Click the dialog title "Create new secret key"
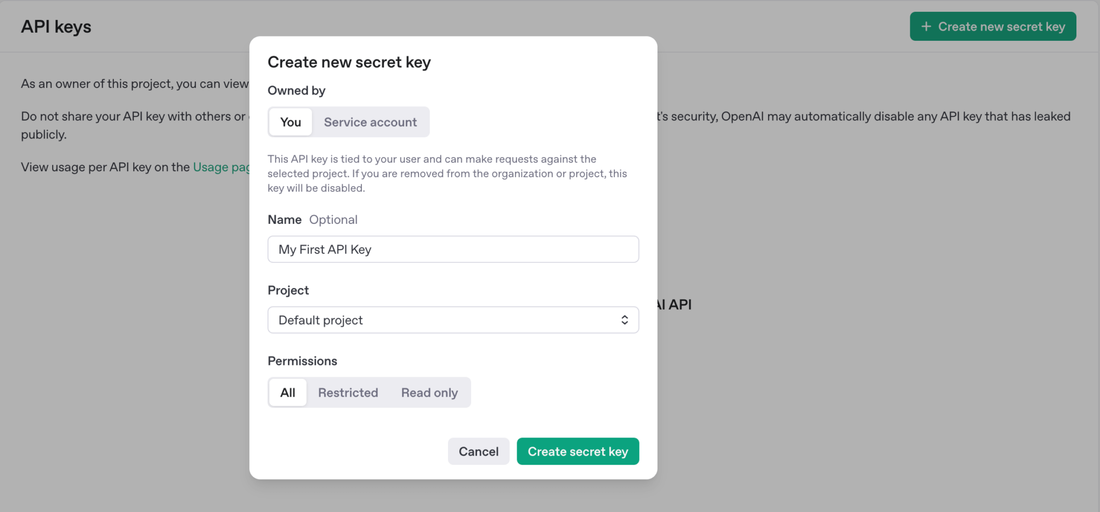 349,63
